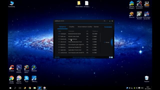
Task: Click the Facebook icon in JetBoost footer
Action: (x=110, y=57)
